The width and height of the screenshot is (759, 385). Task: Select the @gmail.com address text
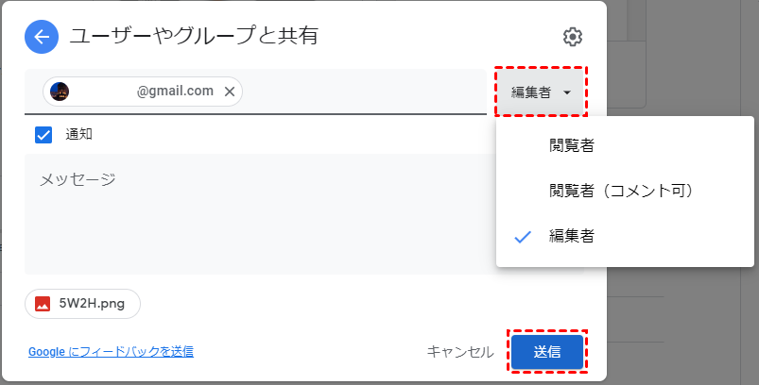click(175, 92)
